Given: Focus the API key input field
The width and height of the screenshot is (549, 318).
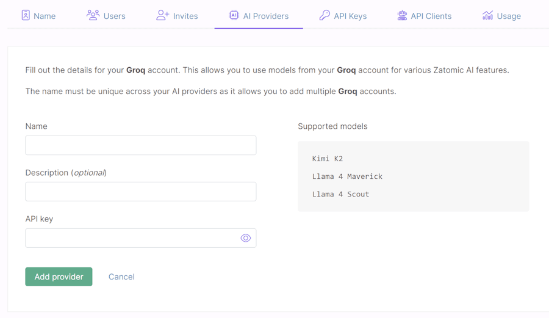Looking at the screenshot, I should pos(141,238).
